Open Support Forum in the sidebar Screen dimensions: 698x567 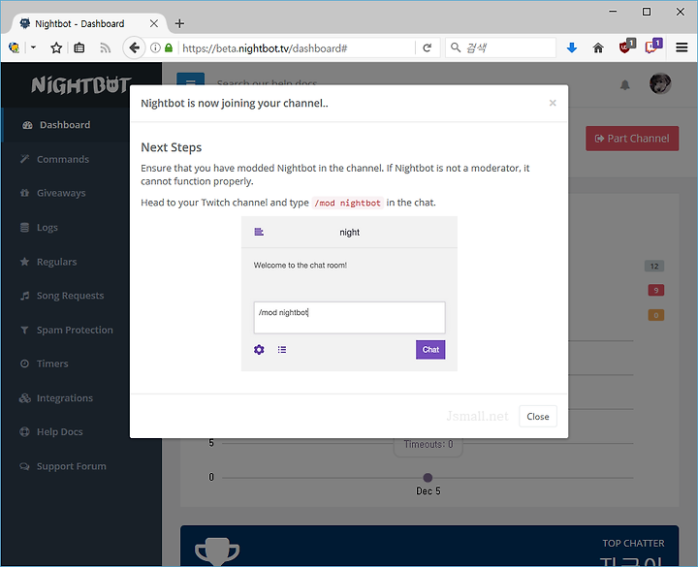(71, 466)
